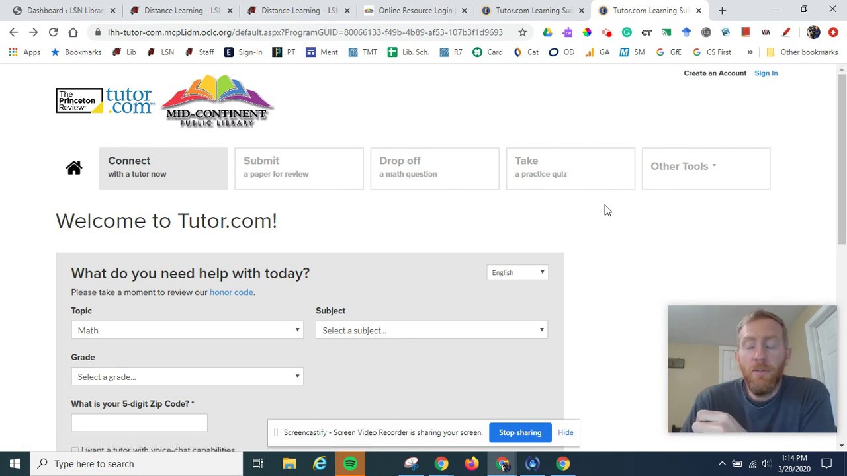Open File Explorer from the taskbar

point(289,463)
